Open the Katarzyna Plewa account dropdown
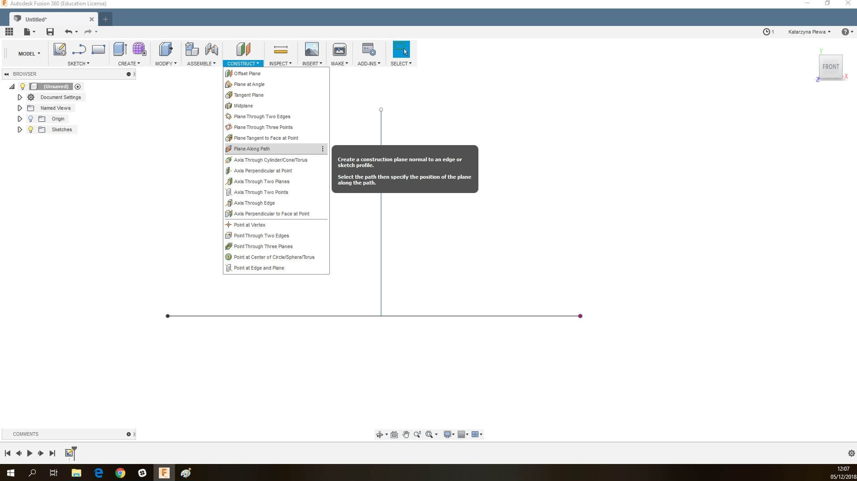 pyautogui.click(x=809, y=32)
